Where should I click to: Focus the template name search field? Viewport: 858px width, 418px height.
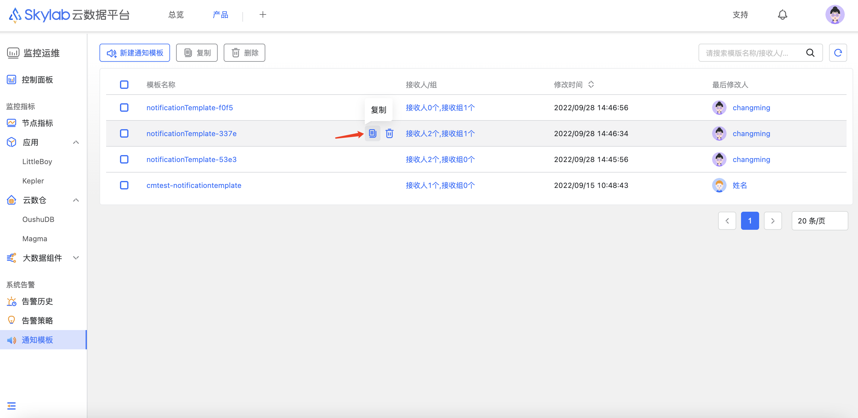[749, 53]
